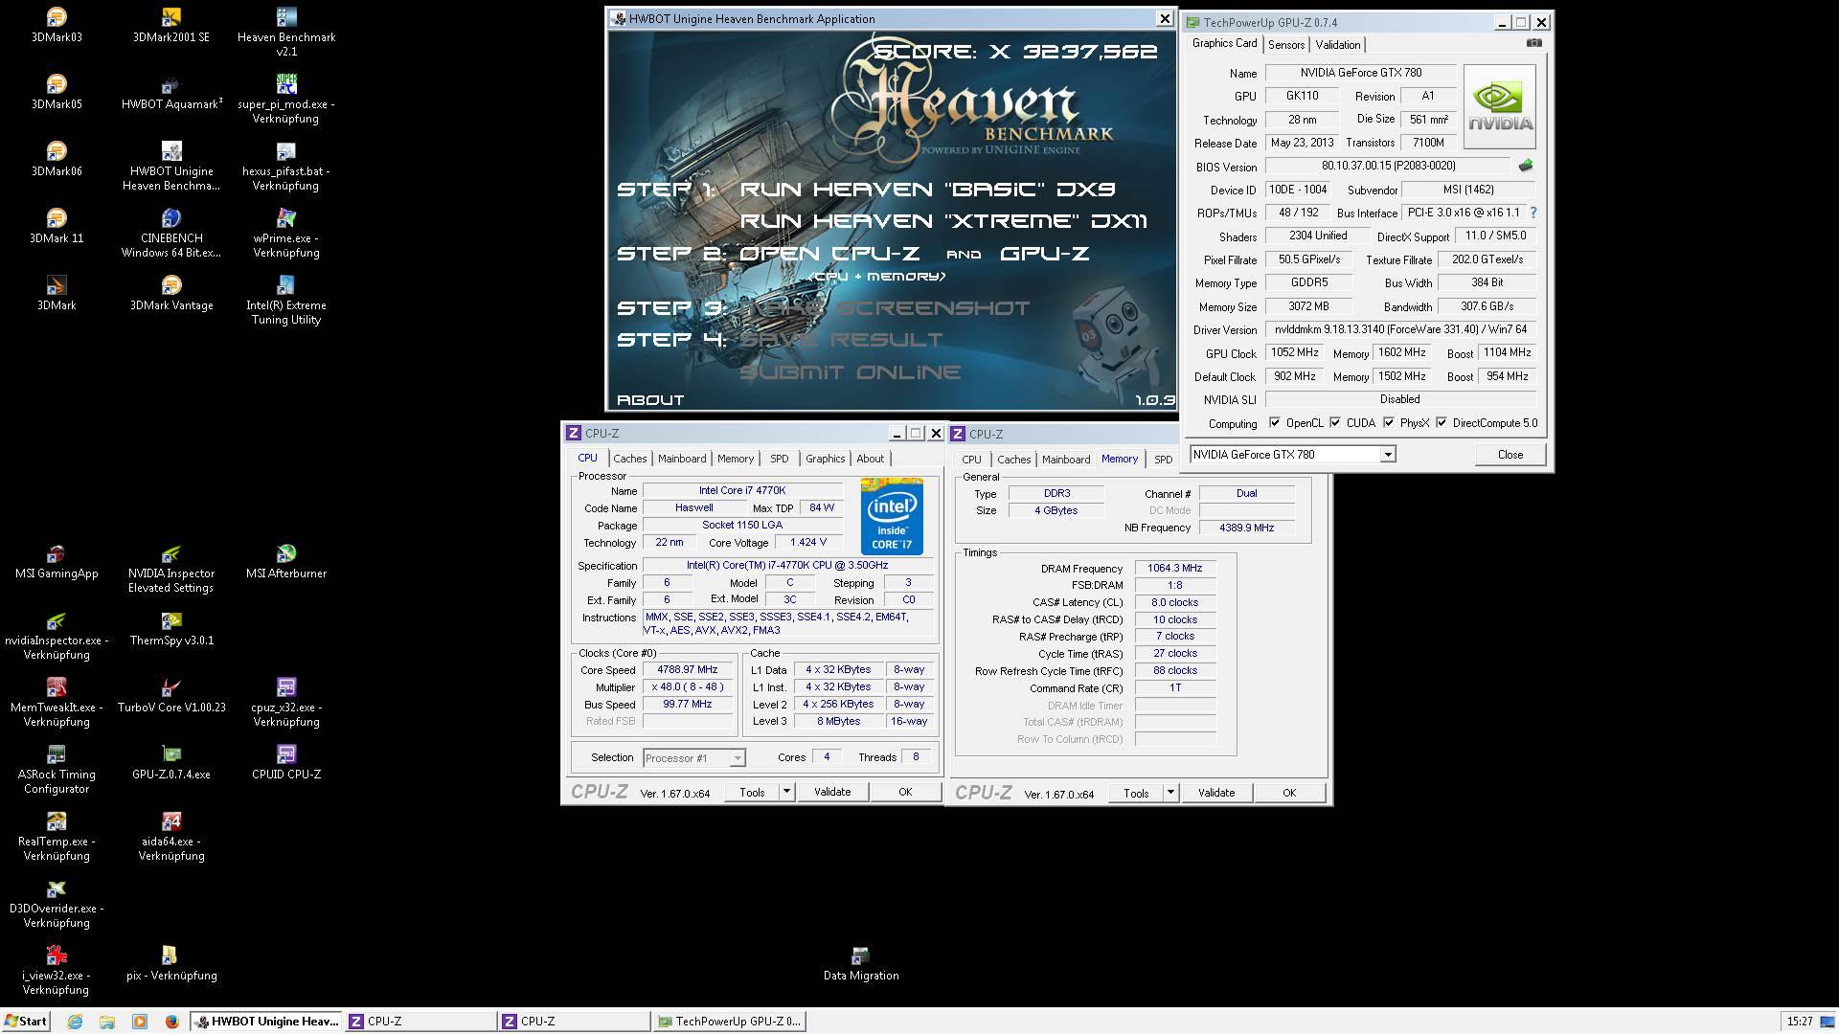Switch to TechPowerUp GPU-Z taskbar button
Image resolution: width=1839 pixels, height=1034 pixels.
[x=729, y=1022]
